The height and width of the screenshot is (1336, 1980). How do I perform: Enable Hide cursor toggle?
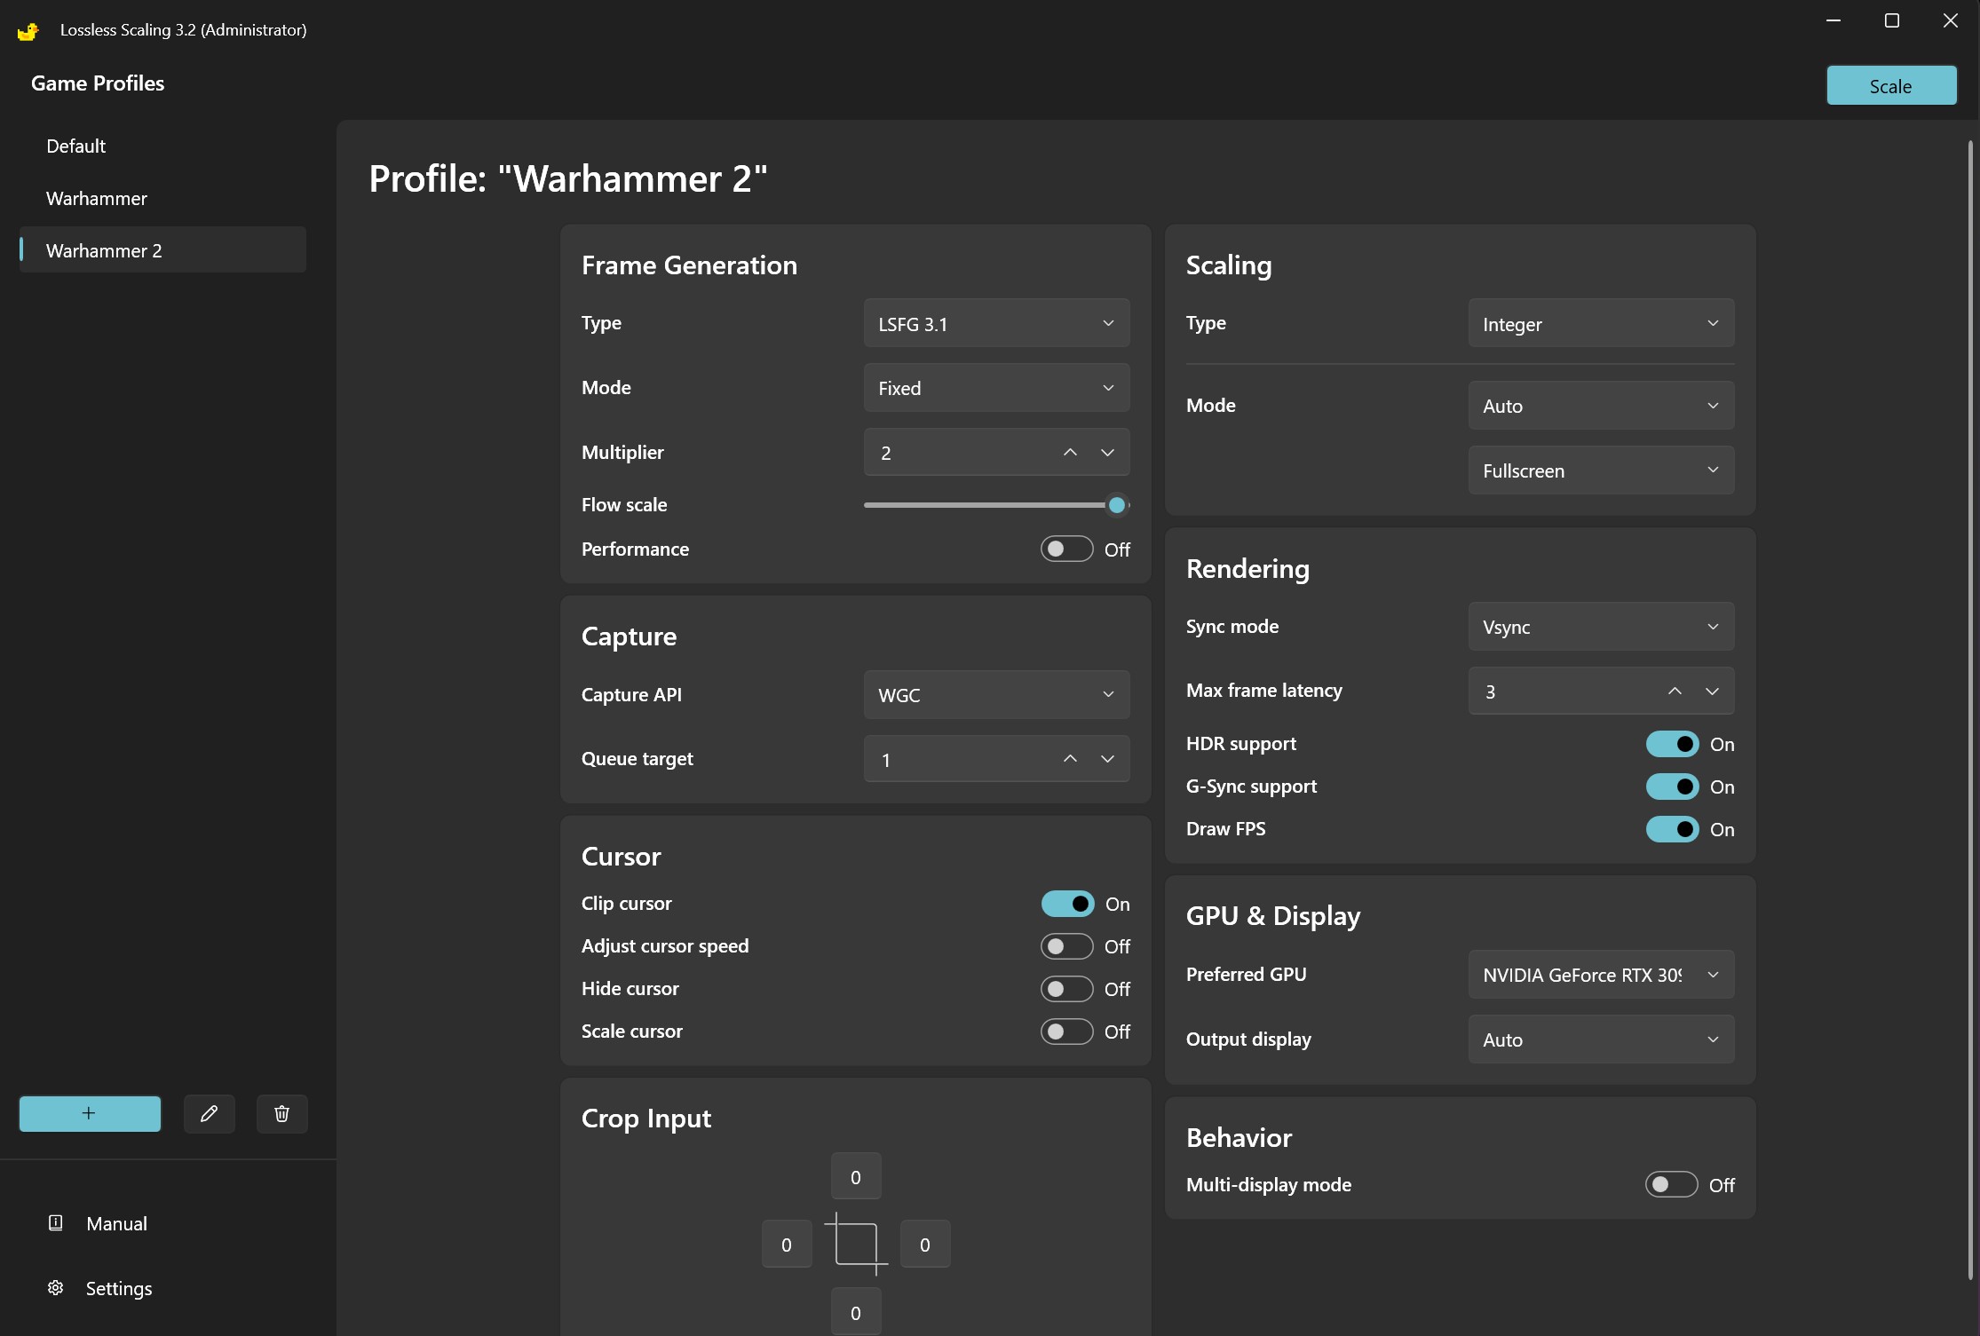click(x=1067, y=989)
